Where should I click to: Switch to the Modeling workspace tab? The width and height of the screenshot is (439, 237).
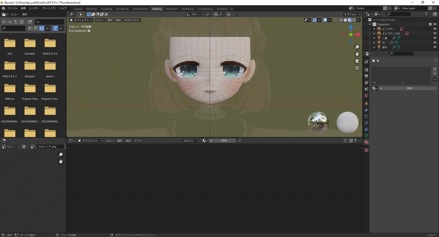(x=91, y=9)
